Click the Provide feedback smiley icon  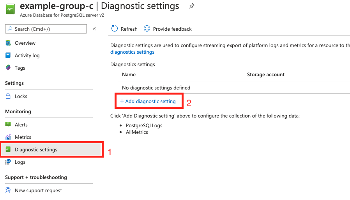click(x=147, y=28)
